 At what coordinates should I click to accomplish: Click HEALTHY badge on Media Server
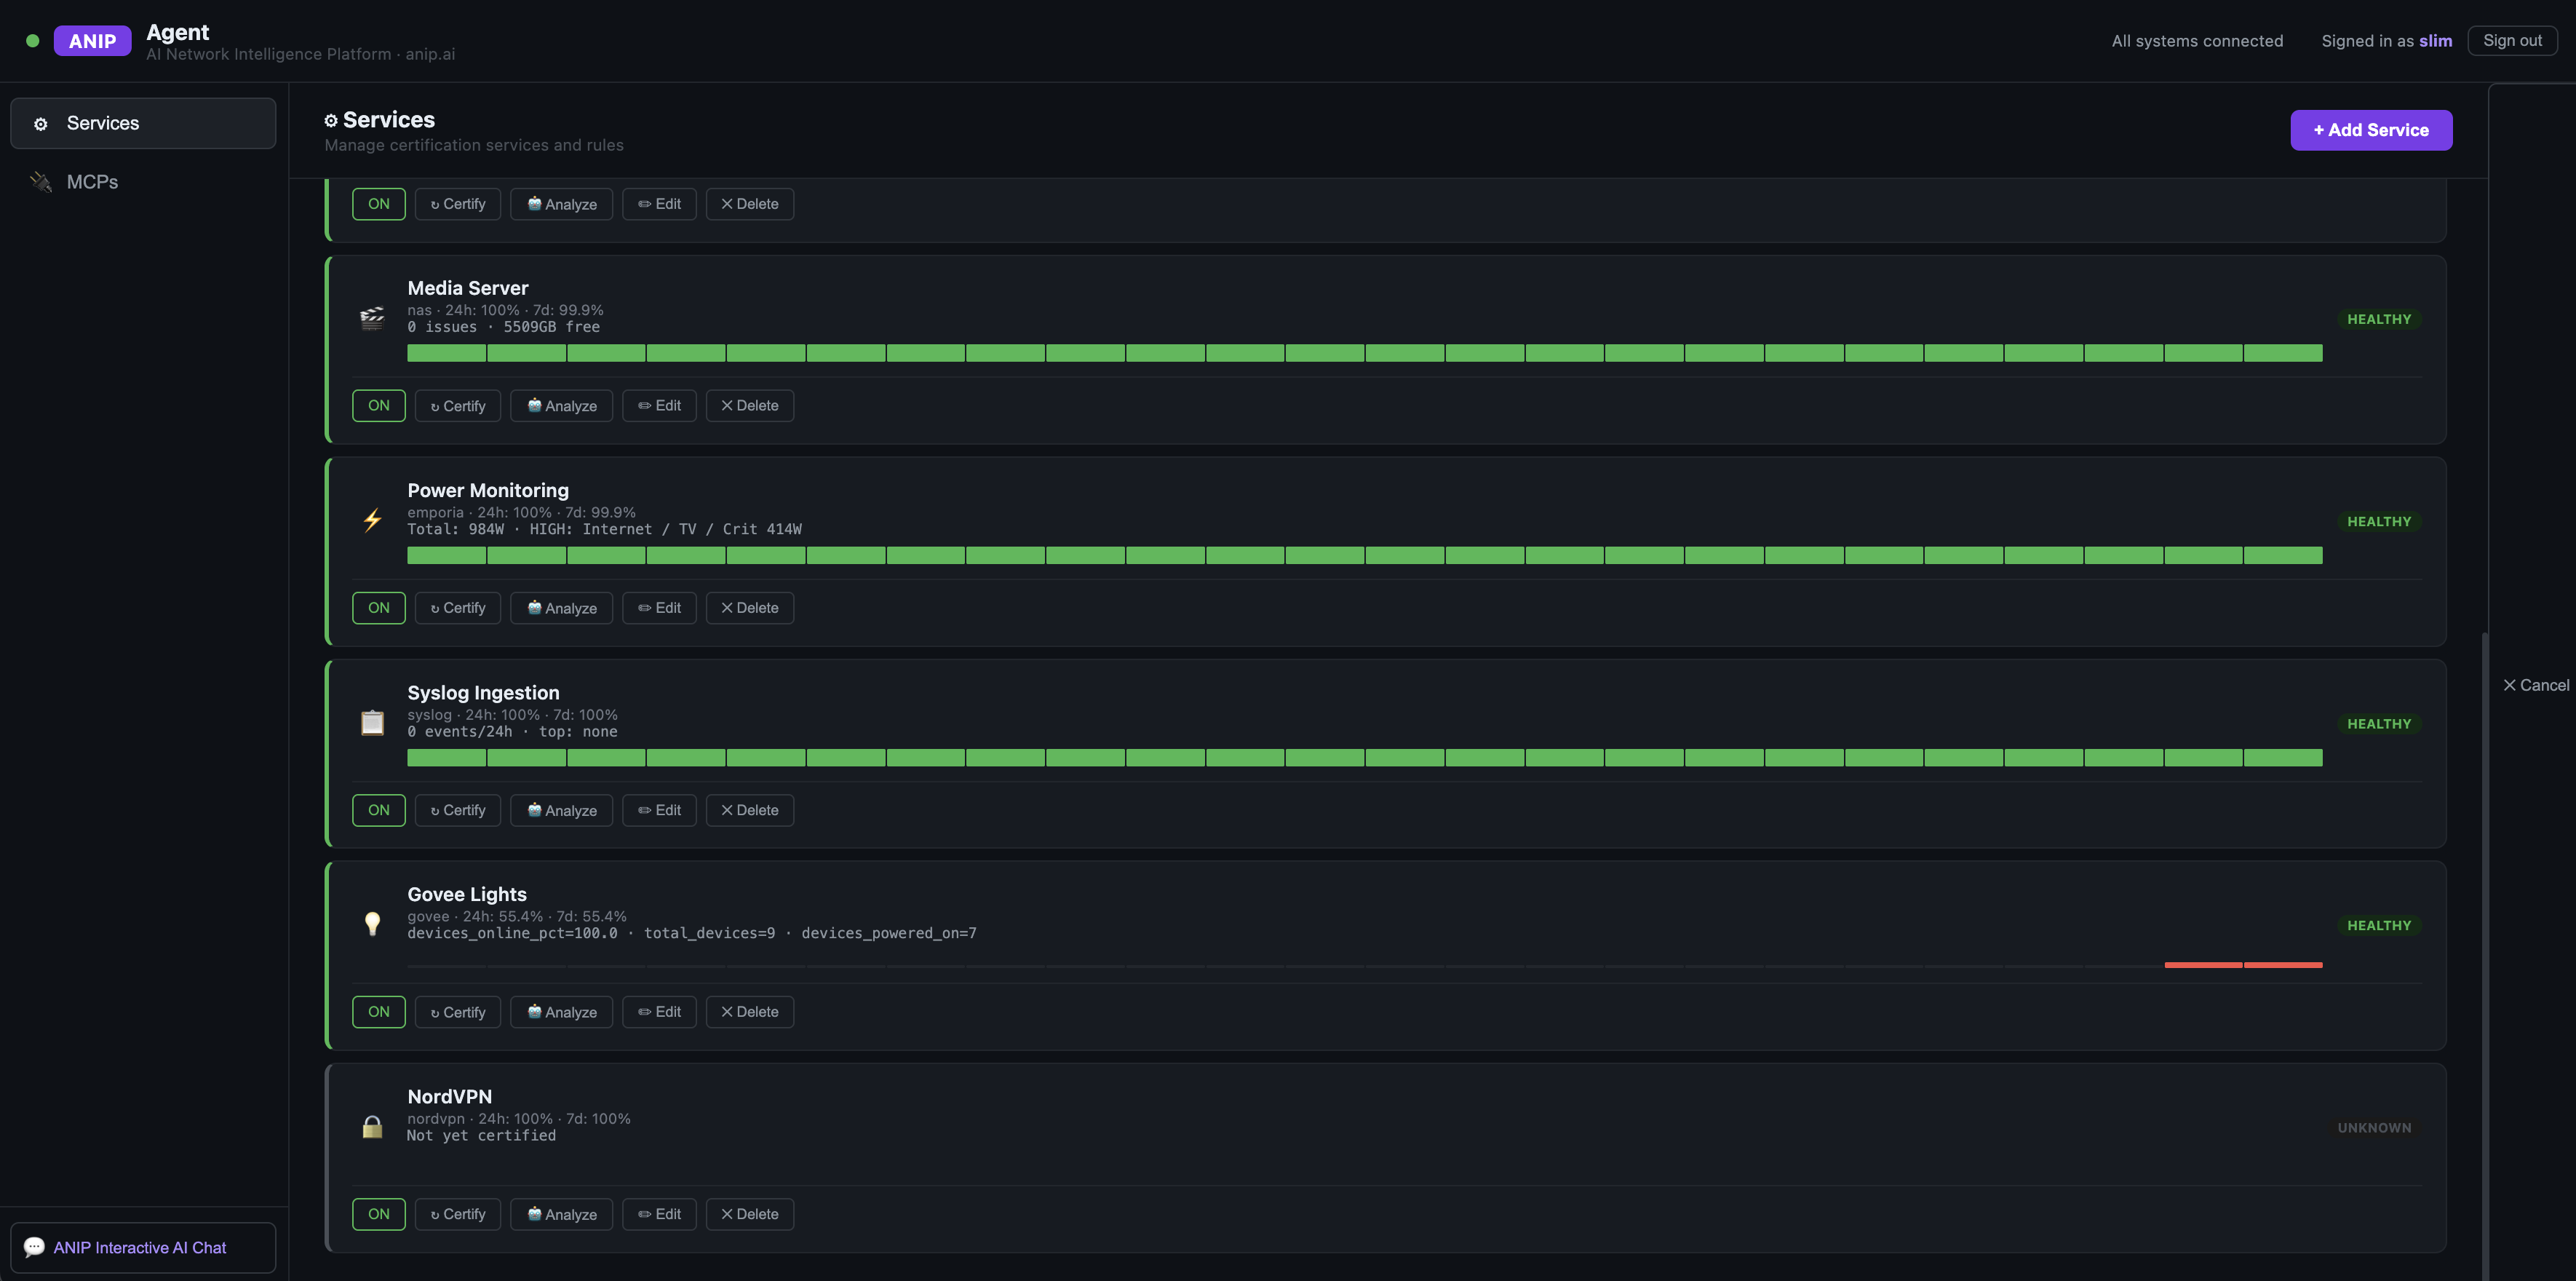tap(2379, 319)
